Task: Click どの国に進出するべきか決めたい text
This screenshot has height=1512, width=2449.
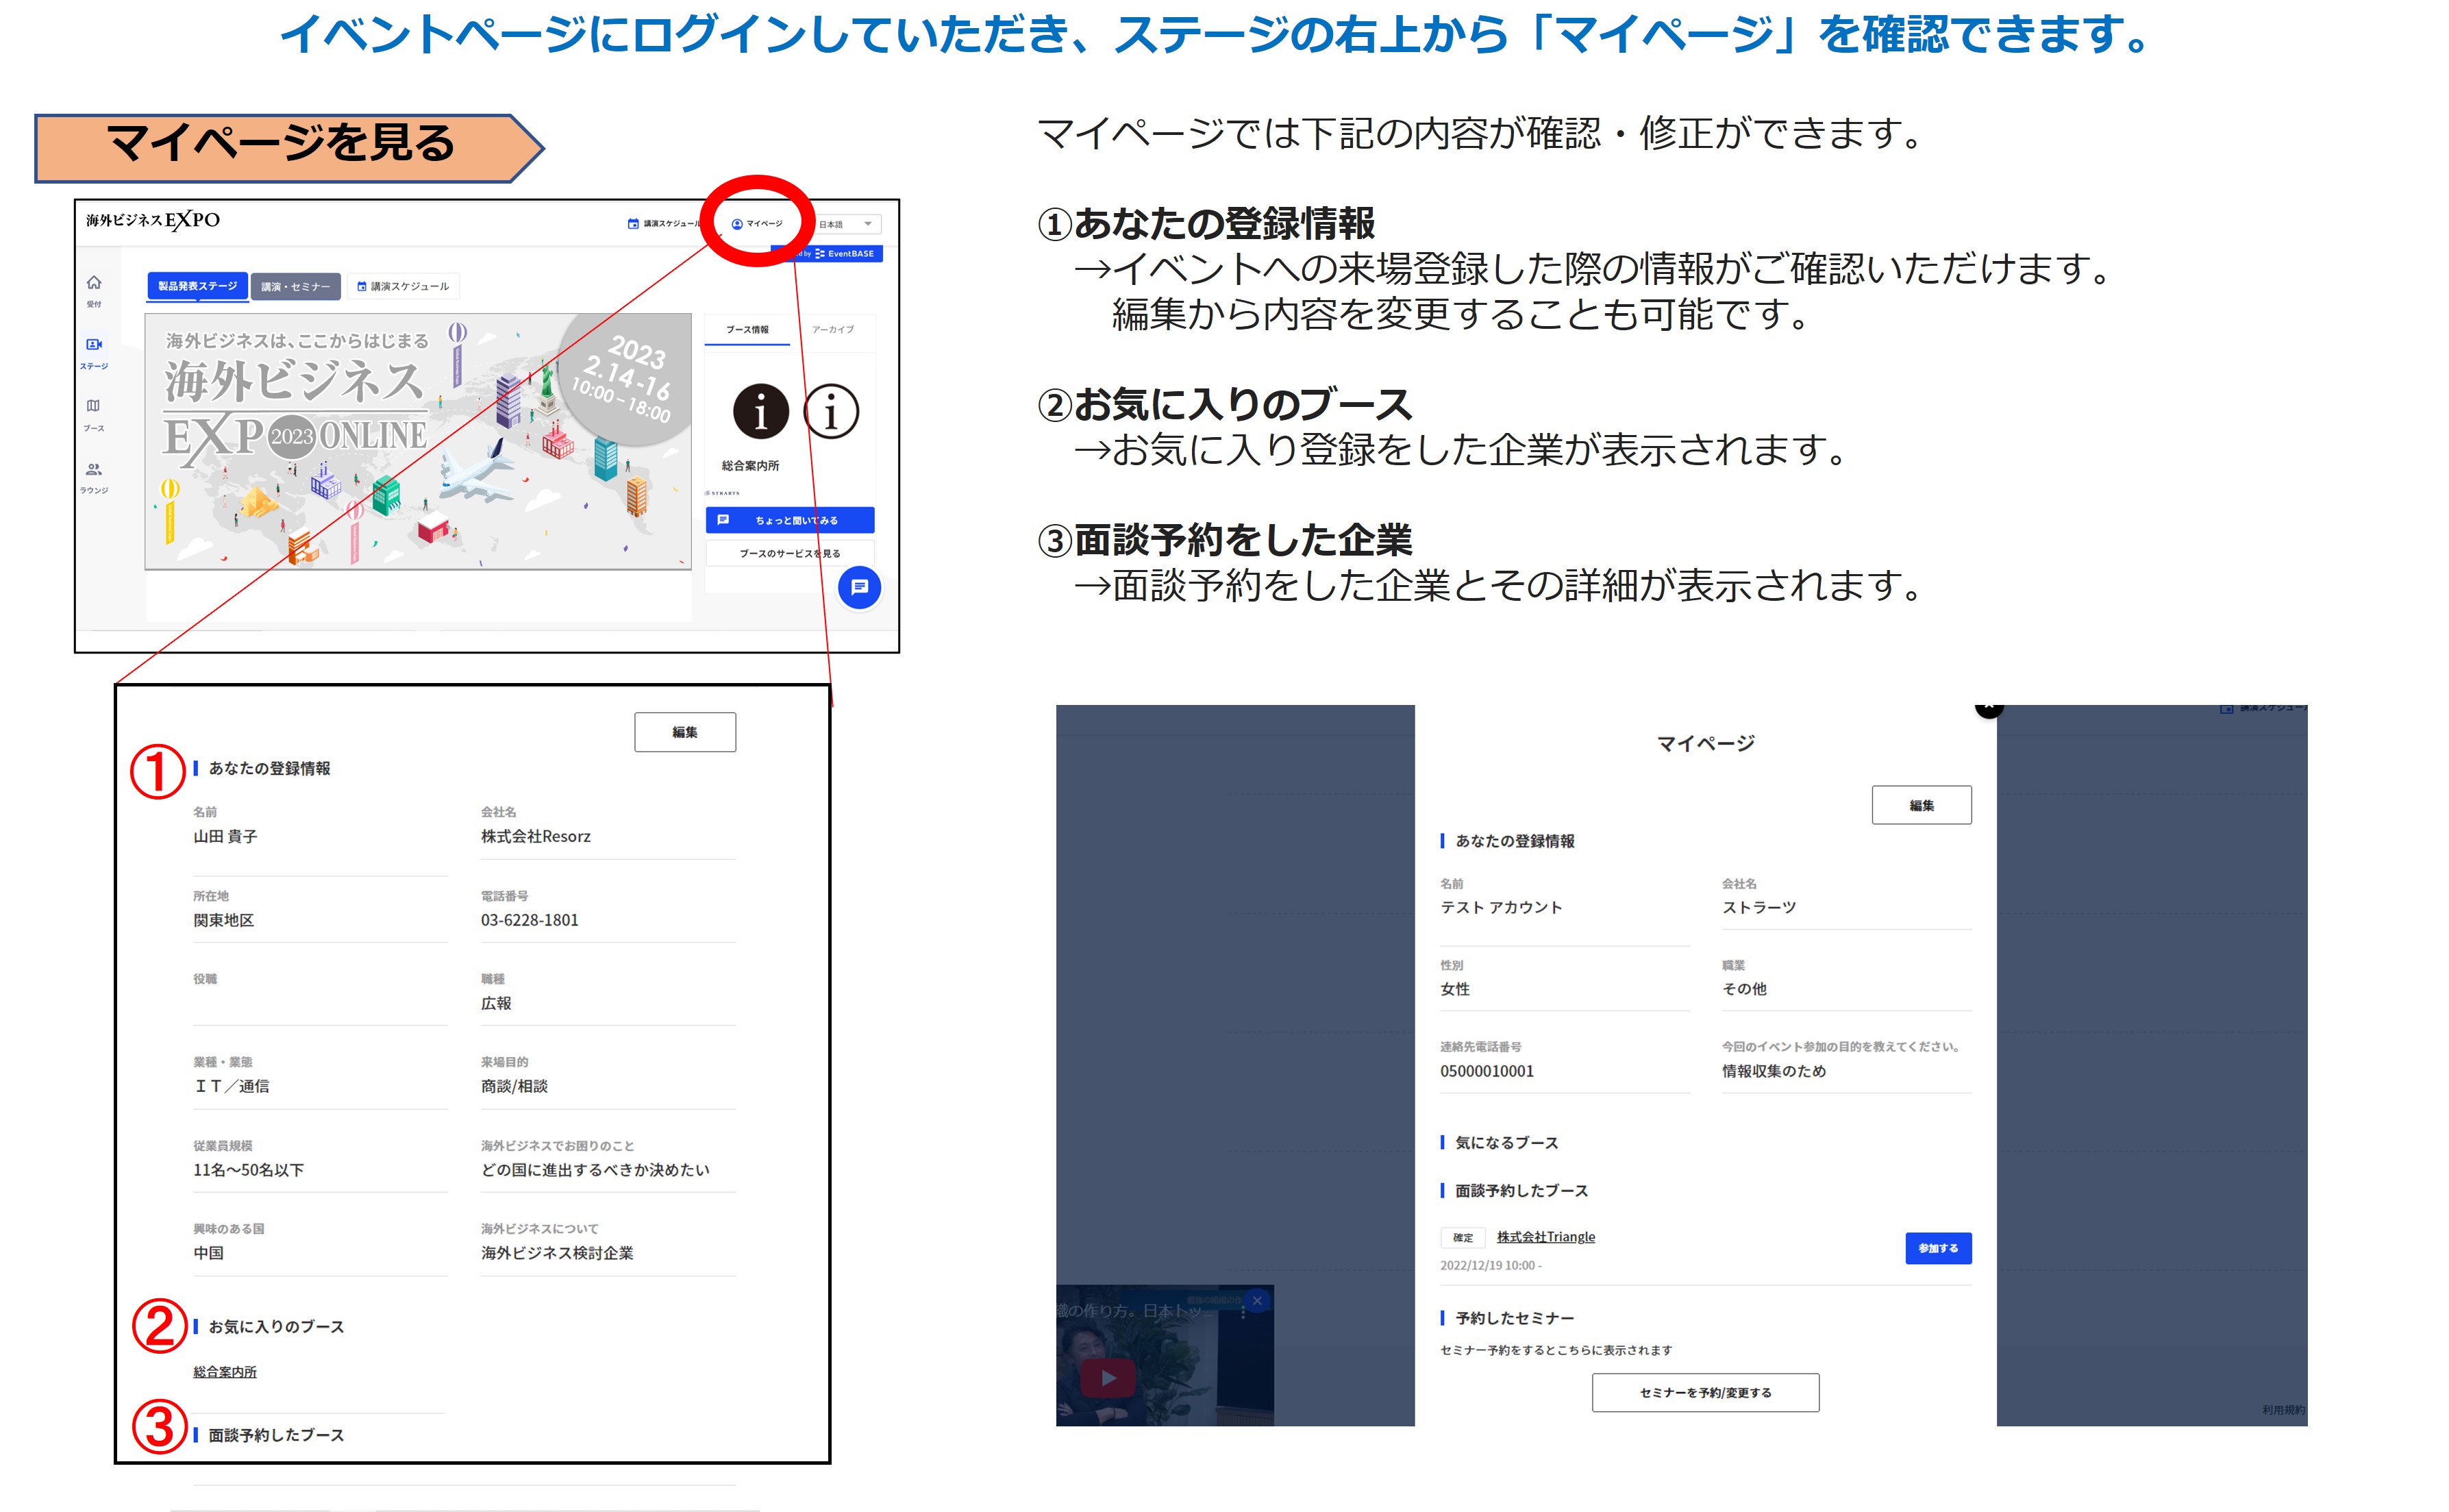Action: [596, 1170]
